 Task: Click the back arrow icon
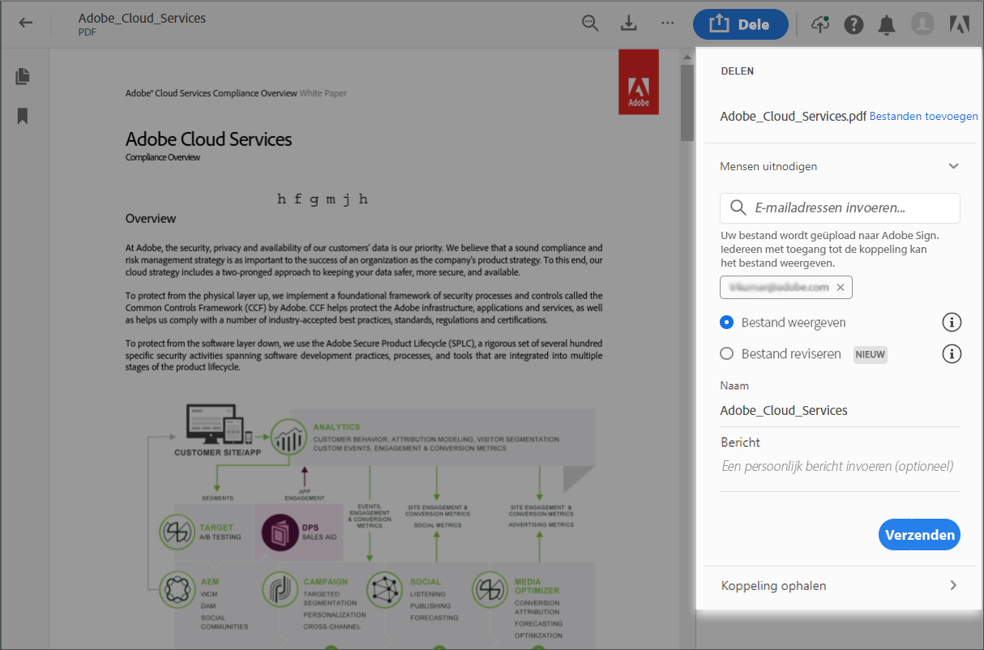[x=26, y=23]
